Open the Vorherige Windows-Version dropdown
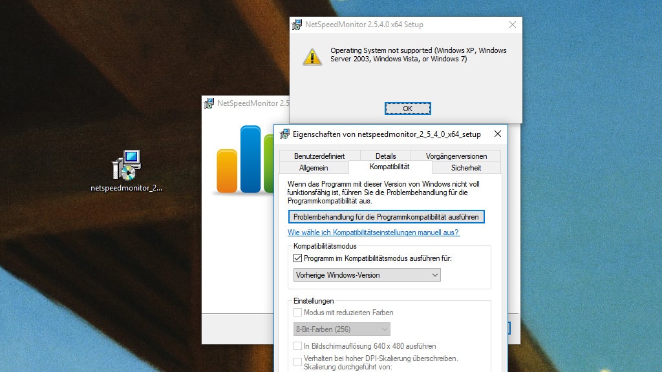Image resolution: width=662 pixels, height=372 pixels. point(367,275)
